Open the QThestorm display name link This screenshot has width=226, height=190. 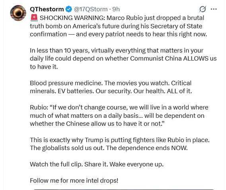coord(47,9)
